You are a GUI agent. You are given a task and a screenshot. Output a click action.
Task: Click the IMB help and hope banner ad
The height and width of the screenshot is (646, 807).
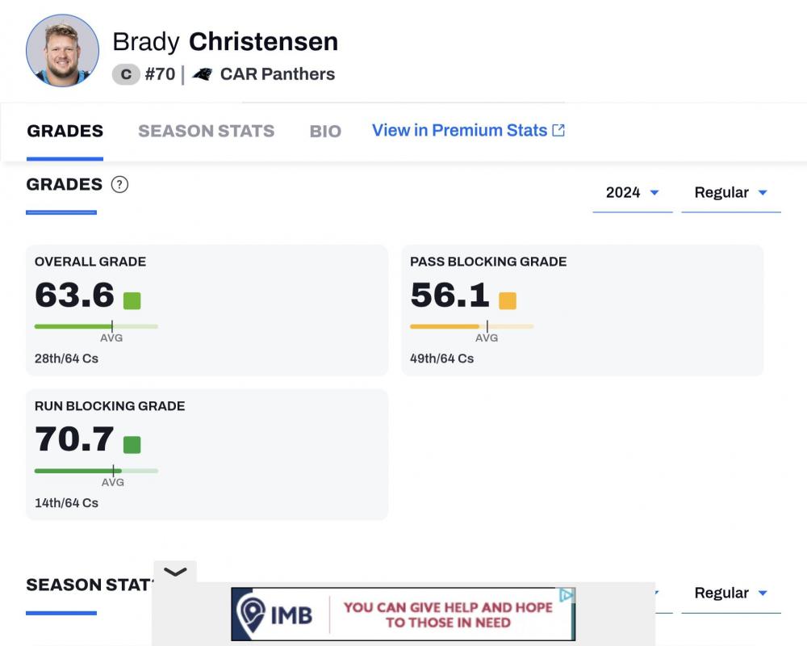tap(448, 615)
